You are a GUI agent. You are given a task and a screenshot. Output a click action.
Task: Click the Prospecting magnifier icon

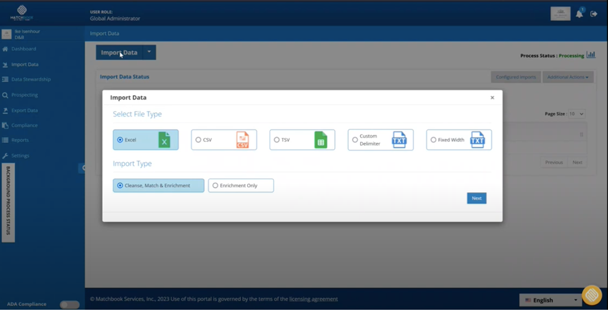(5, 95)
